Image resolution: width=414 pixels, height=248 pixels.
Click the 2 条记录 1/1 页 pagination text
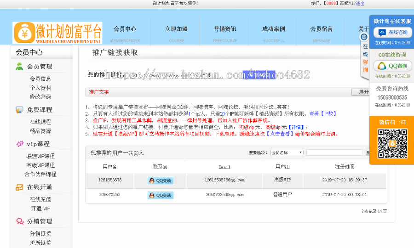374,211
